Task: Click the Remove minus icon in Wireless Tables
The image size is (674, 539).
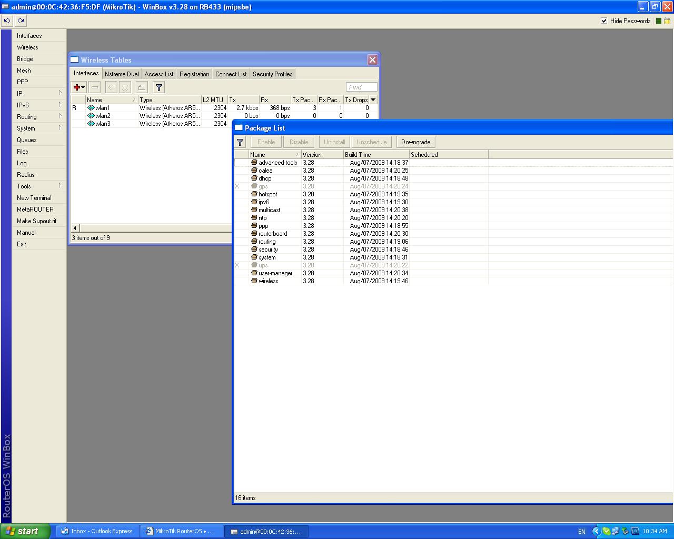Action: (95, 87)
